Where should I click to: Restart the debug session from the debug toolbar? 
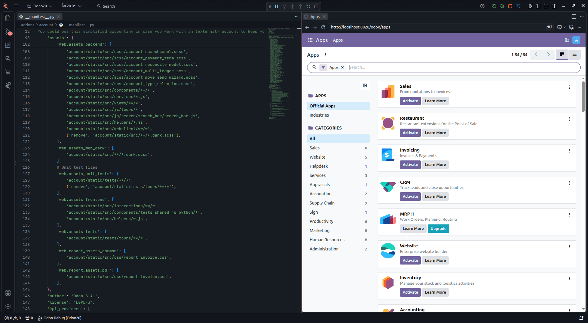click(308, 6)
